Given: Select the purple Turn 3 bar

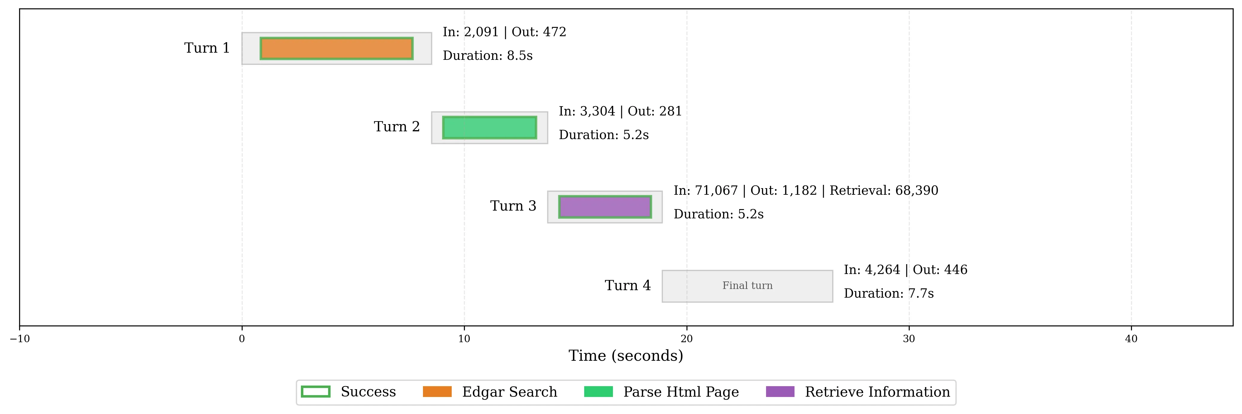Looking at the screenshot, I should pos(605,207).
